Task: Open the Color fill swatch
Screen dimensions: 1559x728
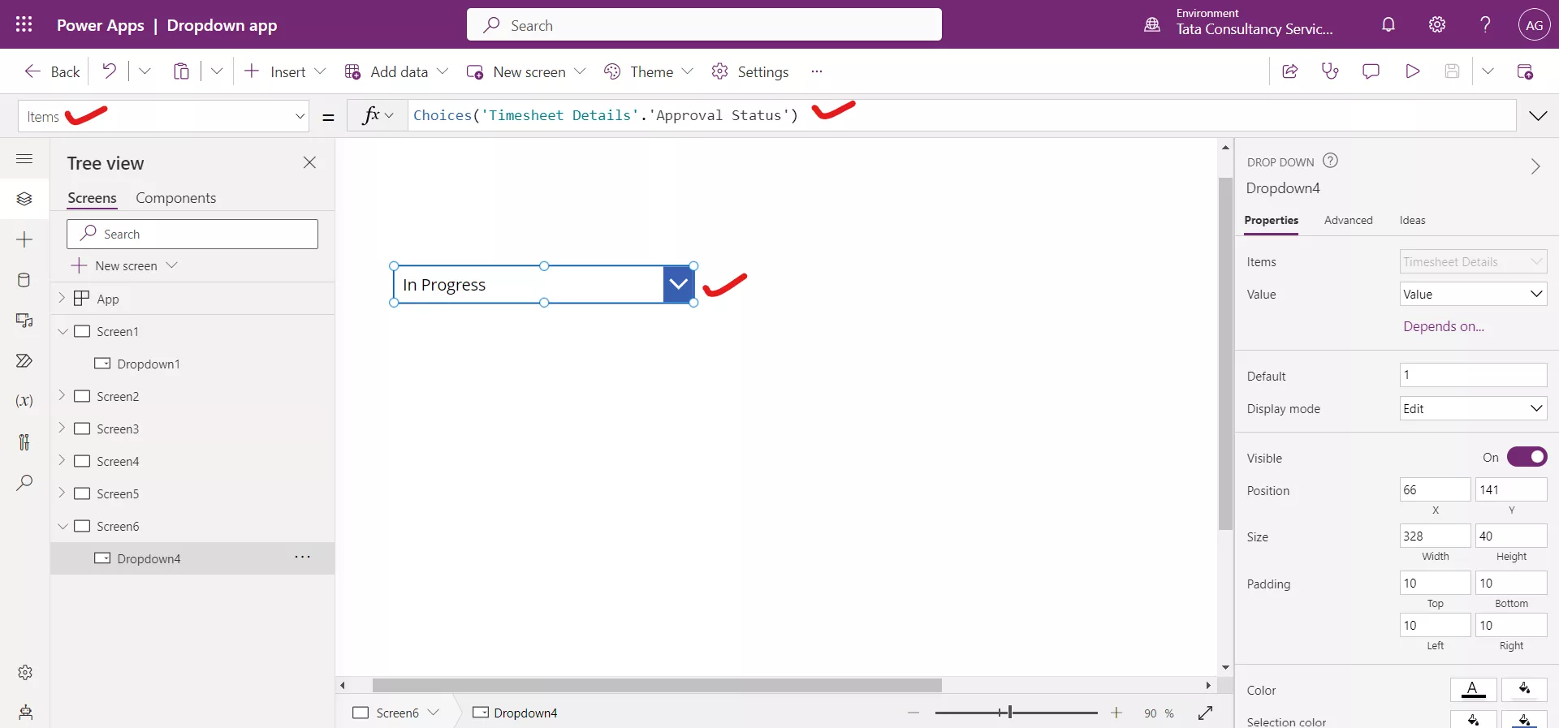Action: point(1524,690)
